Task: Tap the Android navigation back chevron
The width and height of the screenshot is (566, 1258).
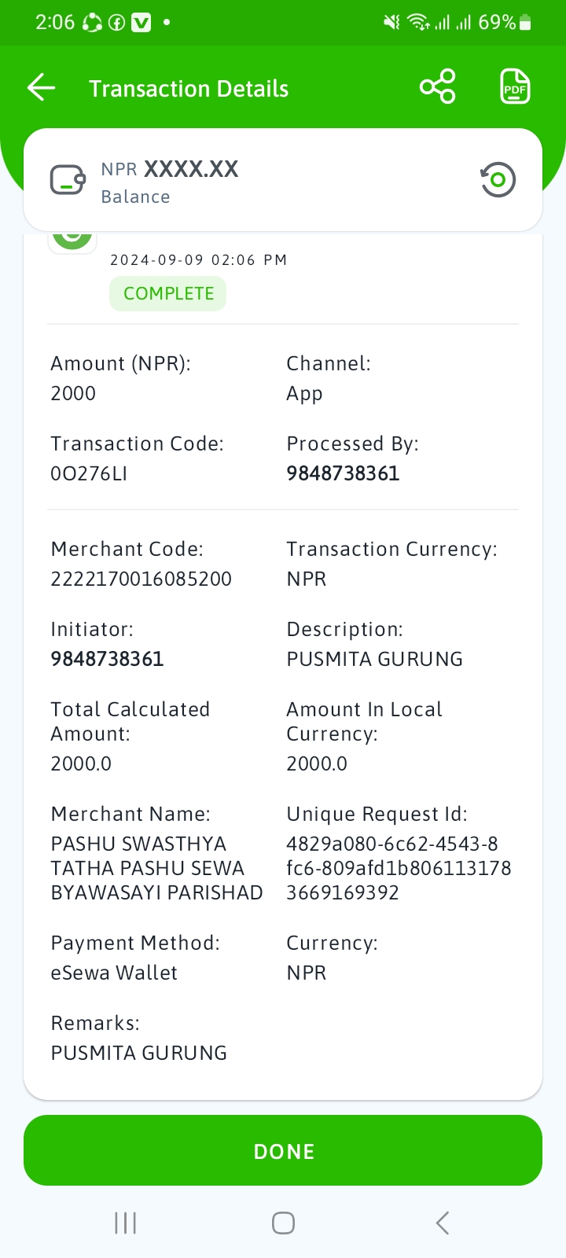Action: [443, 1223]
